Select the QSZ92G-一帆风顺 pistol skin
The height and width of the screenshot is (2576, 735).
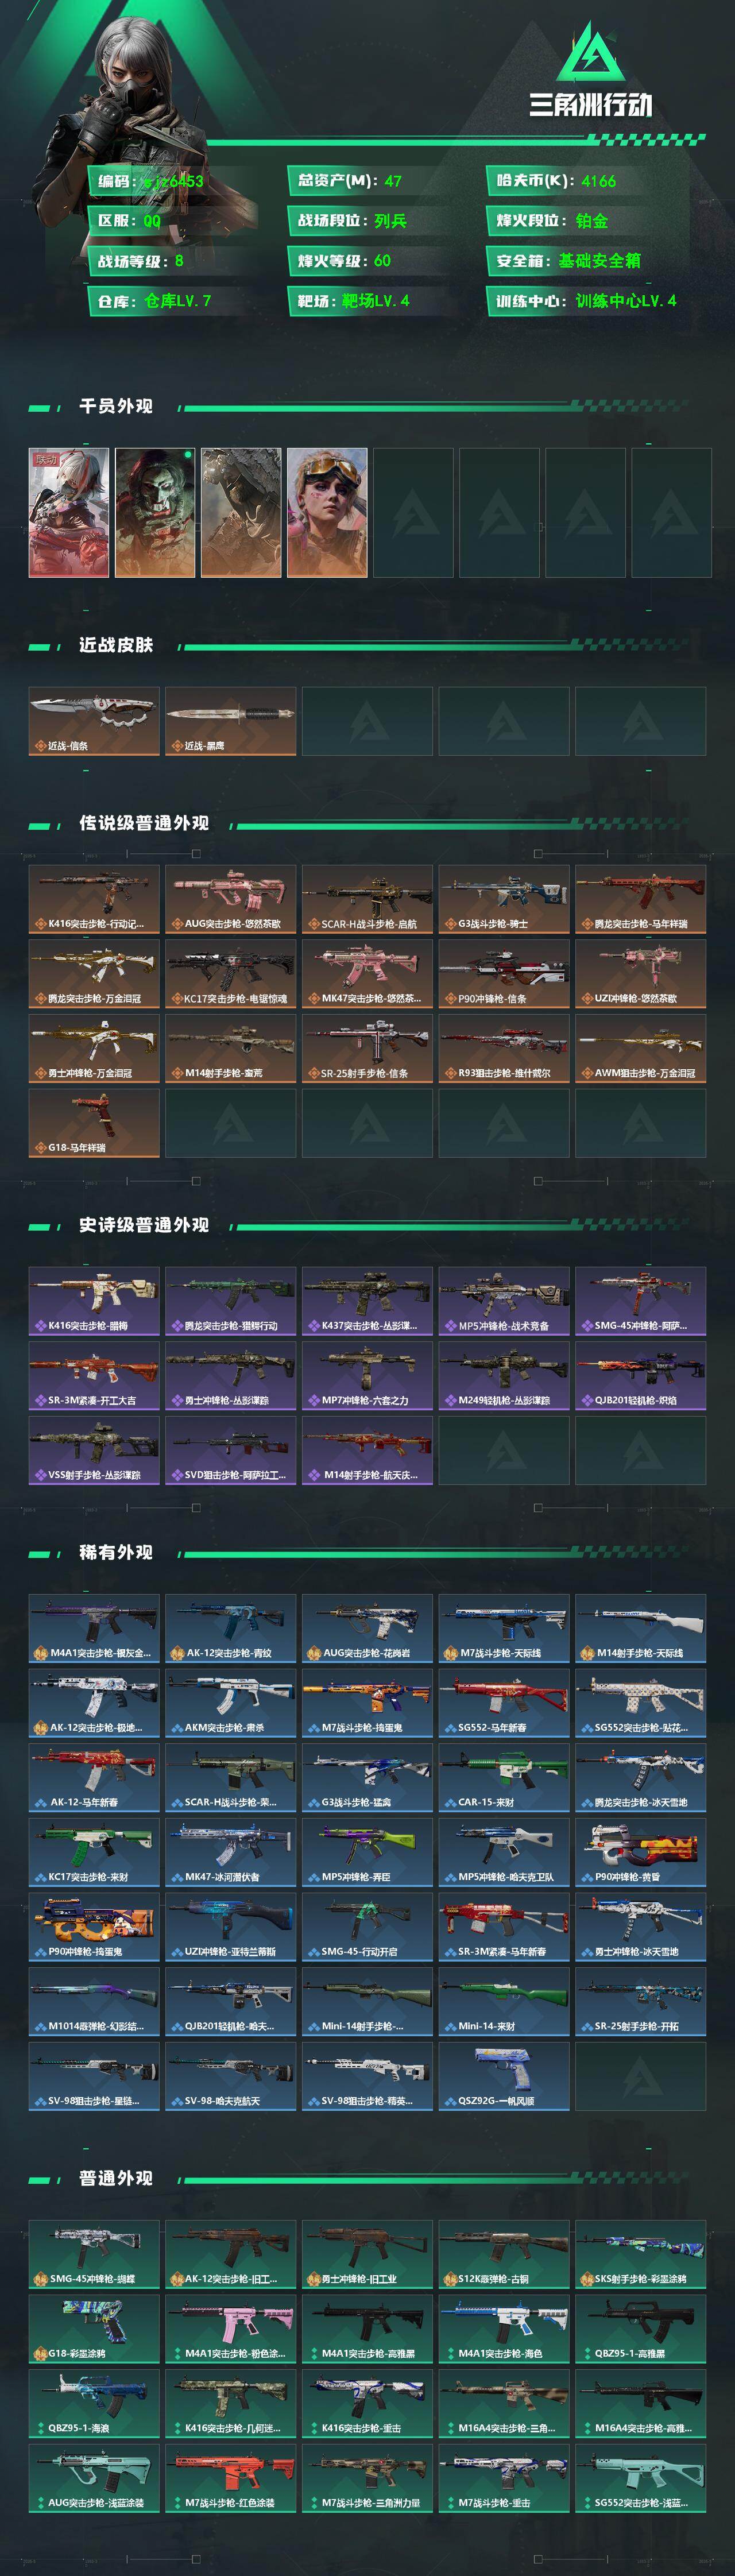pos(503,2076)
